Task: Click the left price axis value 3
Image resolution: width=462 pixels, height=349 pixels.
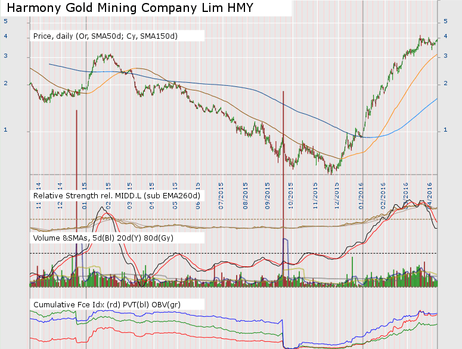Action: pos(5,56)
